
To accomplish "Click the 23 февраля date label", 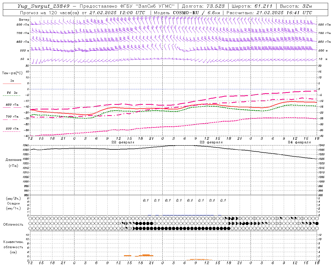I will [211, 142].
